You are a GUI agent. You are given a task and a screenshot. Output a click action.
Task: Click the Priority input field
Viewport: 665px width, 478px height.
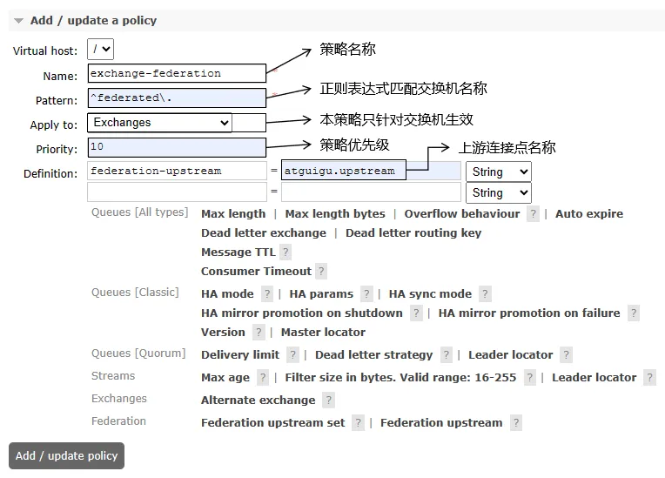tap(177, 147)
